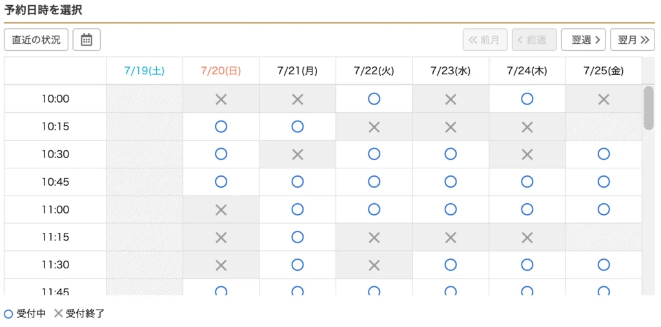
Task: Select 7/23 circle at 10:45
Action: (451, 182)
